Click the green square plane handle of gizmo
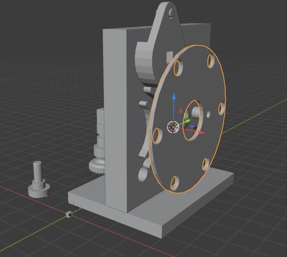 point(186,116)
